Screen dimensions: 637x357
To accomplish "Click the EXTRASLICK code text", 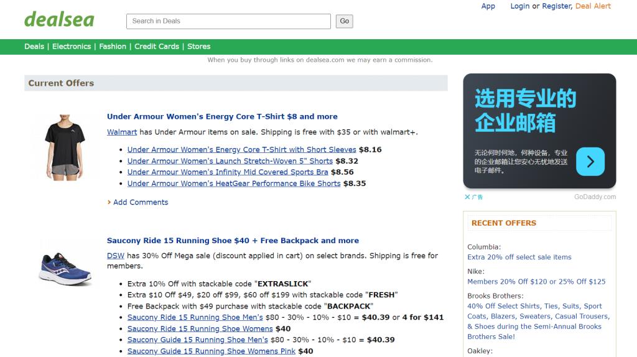I will pos(283,284).
